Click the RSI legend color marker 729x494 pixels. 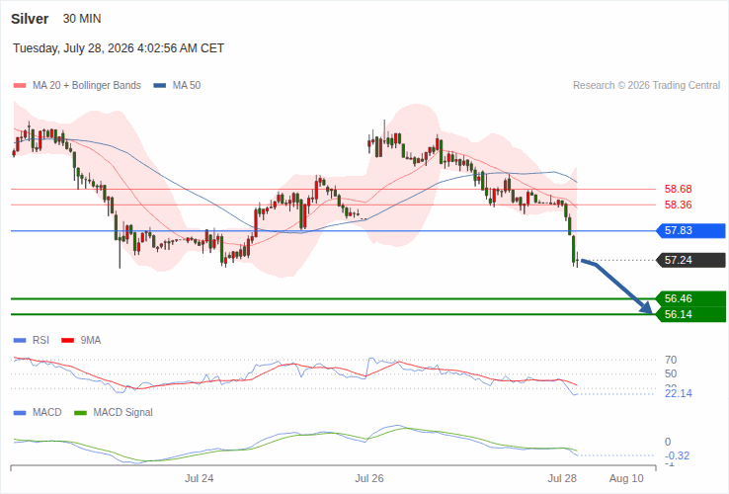[20, 341]
